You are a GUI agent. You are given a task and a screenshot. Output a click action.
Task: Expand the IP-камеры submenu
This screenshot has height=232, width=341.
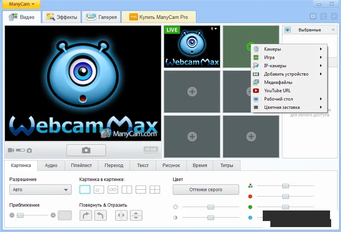click(x=289, y=66)
